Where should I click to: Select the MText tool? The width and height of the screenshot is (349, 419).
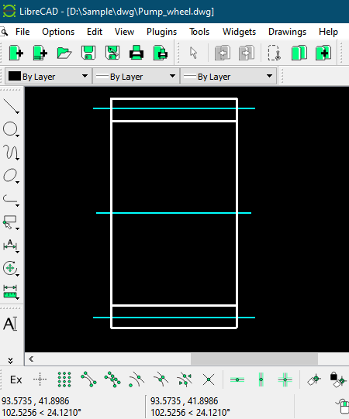click(10, 324)
